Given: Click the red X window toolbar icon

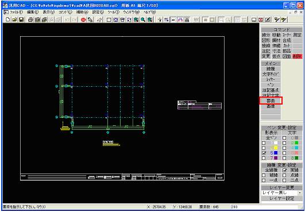Looking at the screenshot, I should pos(261,20).
